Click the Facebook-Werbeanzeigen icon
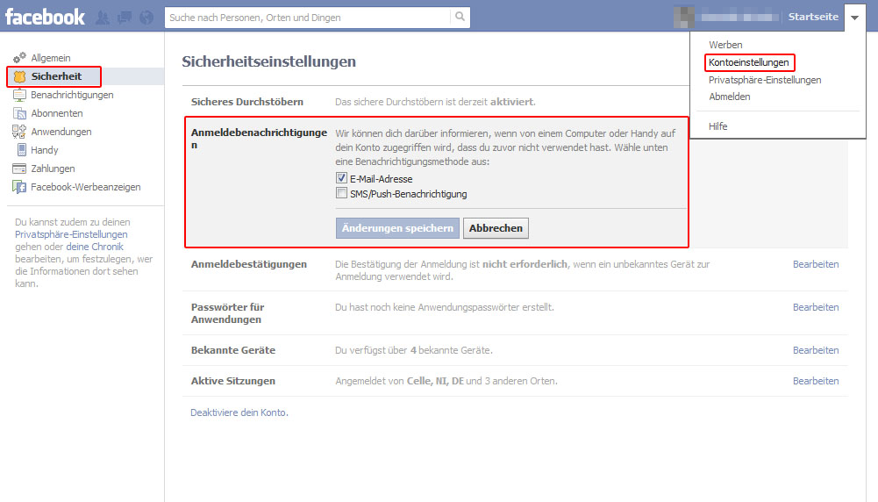The image size is (878, 502). point(19,187)
